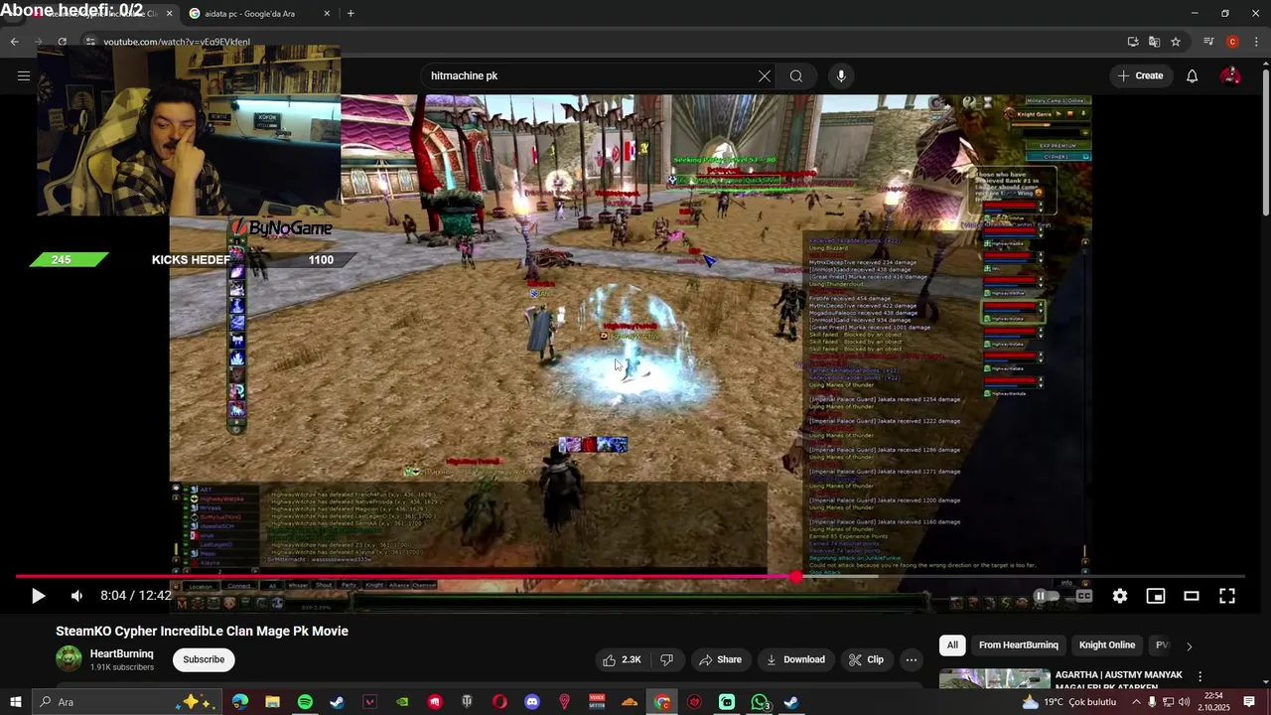Open the AGARTHA recommended video thumbnail
Screen dimensions: 1271x715
point(995,678)
